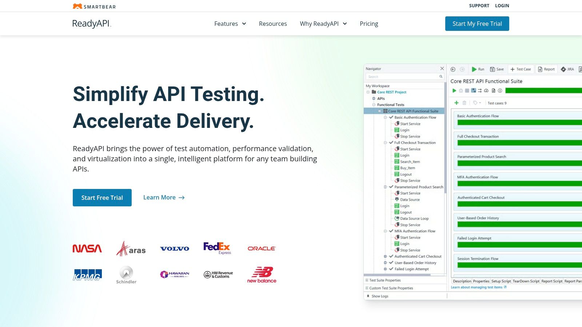The height and width of the screenshot is (327, 582).
Task: Click the Start My Free Trial button
Action: tap(477, 24)
